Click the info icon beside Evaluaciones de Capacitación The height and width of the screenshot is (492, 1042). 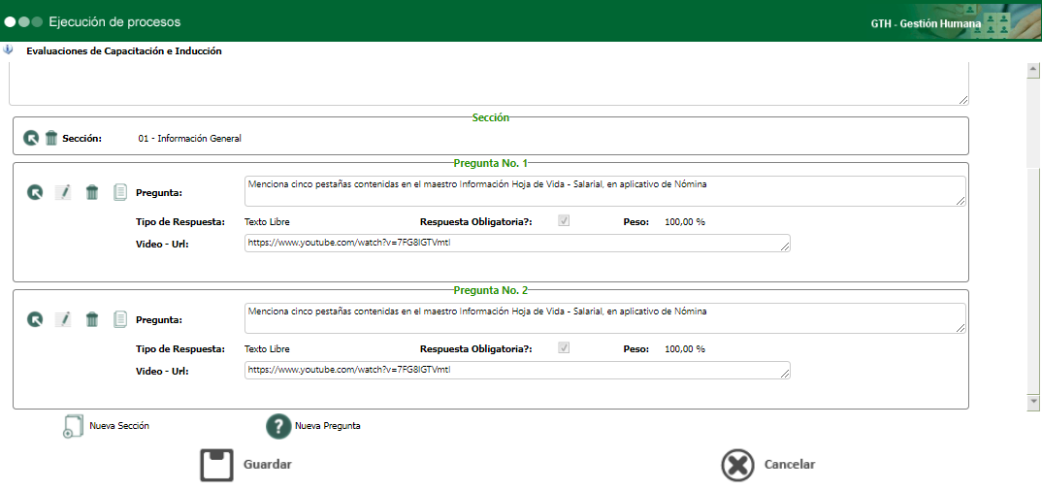tap(9, 49)
